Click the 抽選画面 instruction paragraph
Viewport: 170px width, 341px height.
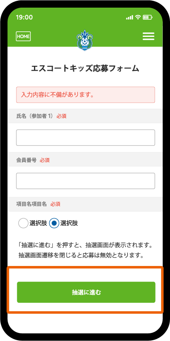click(86, 250)
